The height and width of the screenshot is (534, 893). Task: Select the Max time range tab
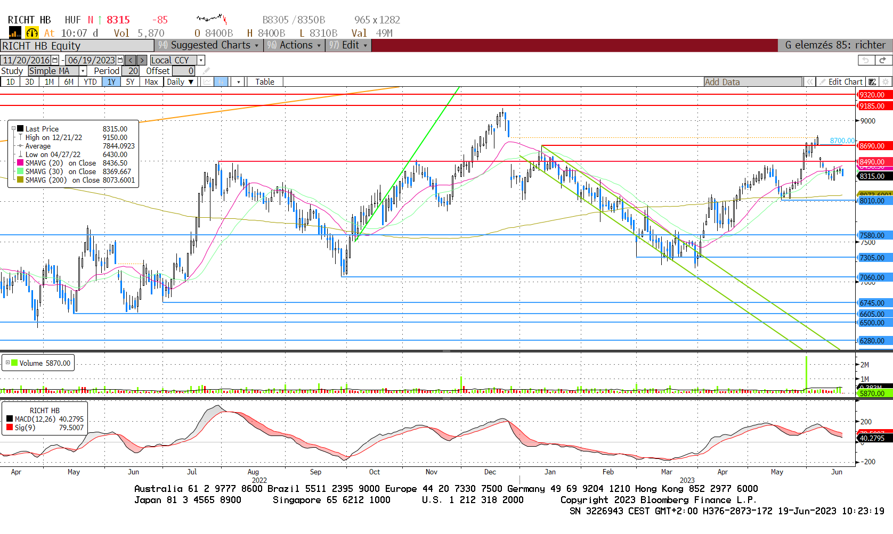coord(151,82)
